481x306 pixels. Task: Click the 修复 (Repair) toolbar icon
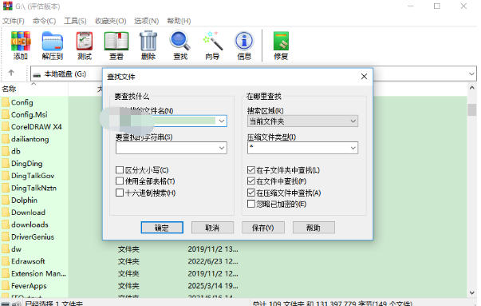(281, 42)
